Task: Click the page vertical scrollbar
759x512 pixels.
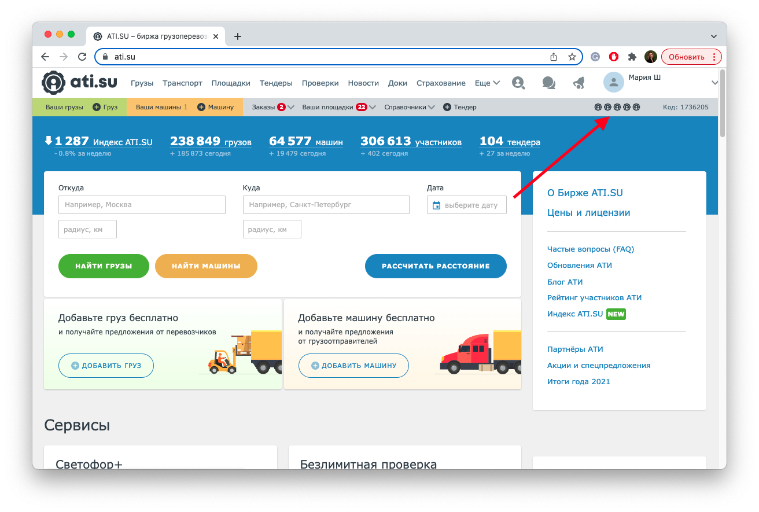Action: click(722, 104)
